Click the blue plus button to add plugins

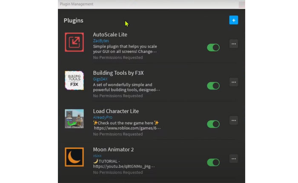point(234,20)
